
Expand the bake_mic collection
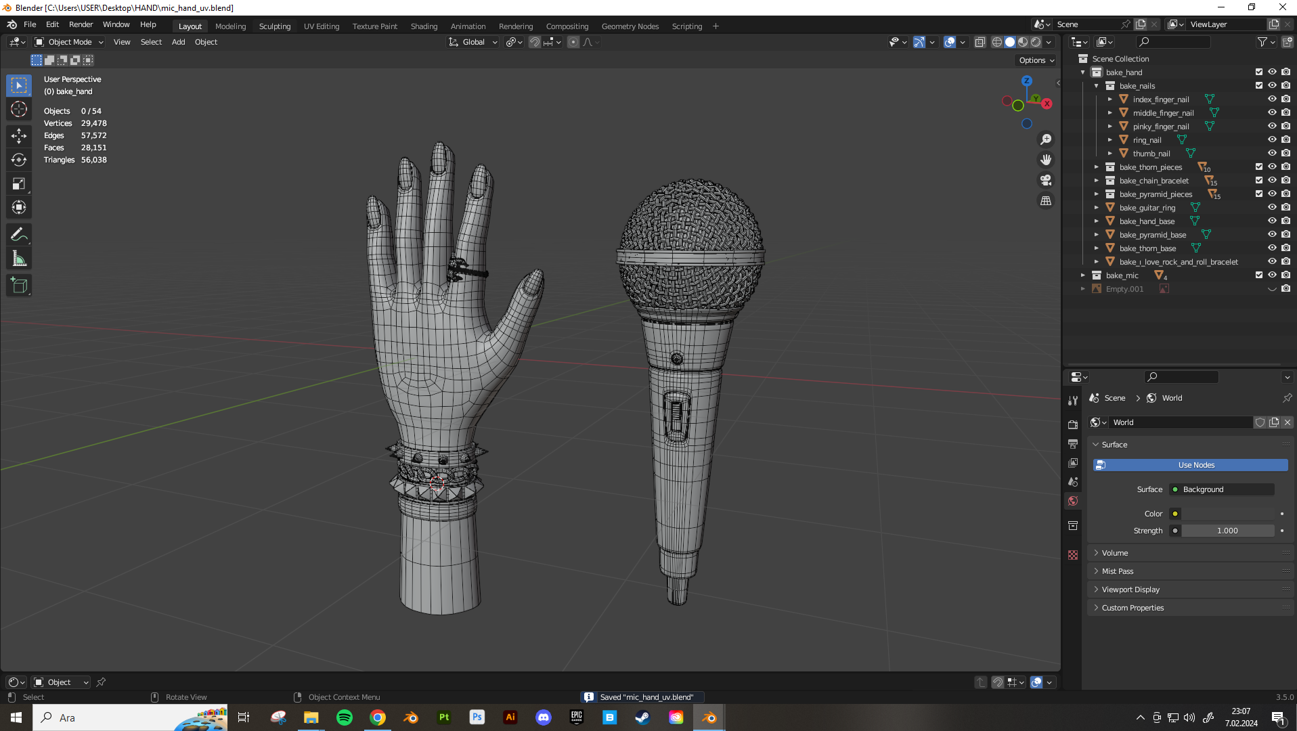coord(1083,275)
